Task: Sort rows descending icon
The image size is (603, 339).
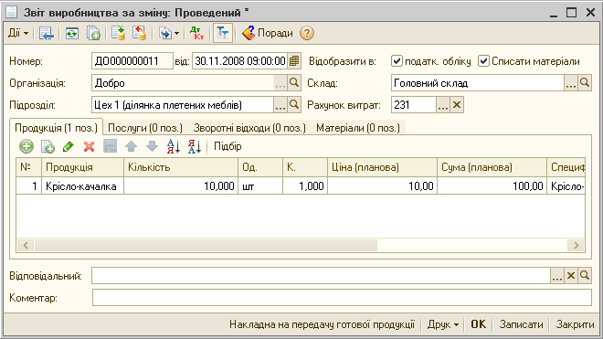Action: [195, 146]
